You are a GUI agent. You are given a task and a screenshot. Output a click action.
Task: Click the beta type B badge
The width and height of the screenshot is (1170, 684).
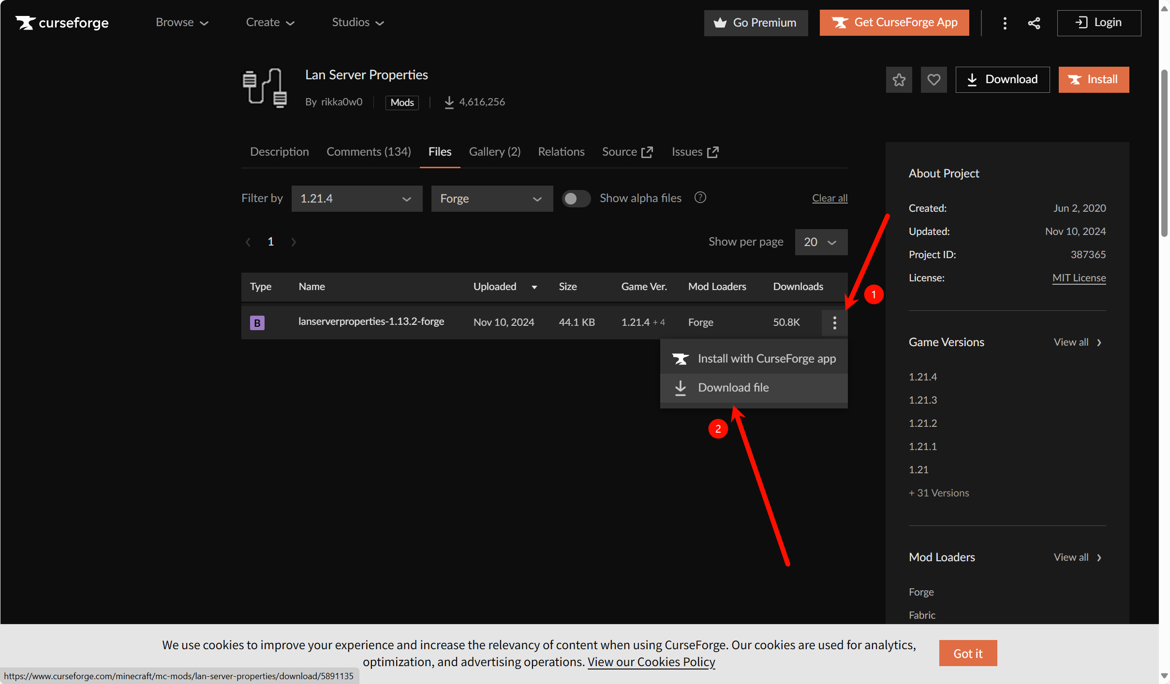[x=257, y=322]
